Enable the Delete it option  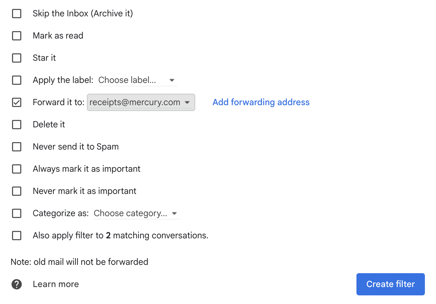pos(17,125)
